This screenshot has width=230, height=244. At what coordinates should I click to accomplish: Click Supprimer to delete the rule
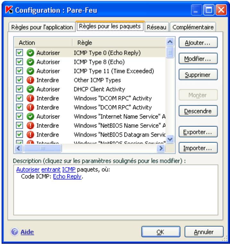click(198, 75)
